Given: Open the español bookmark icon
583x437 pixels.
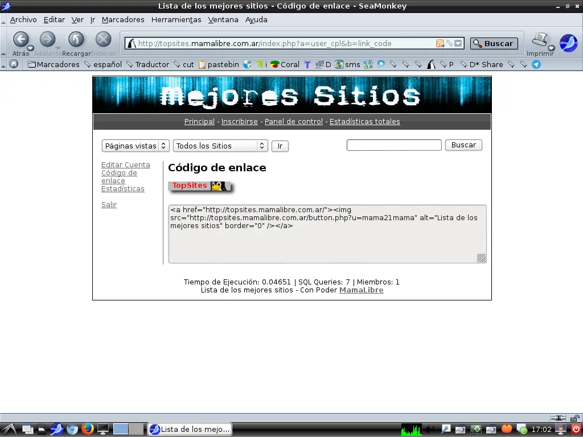Looking at the screenshot, I should click(x=87, y=64).
